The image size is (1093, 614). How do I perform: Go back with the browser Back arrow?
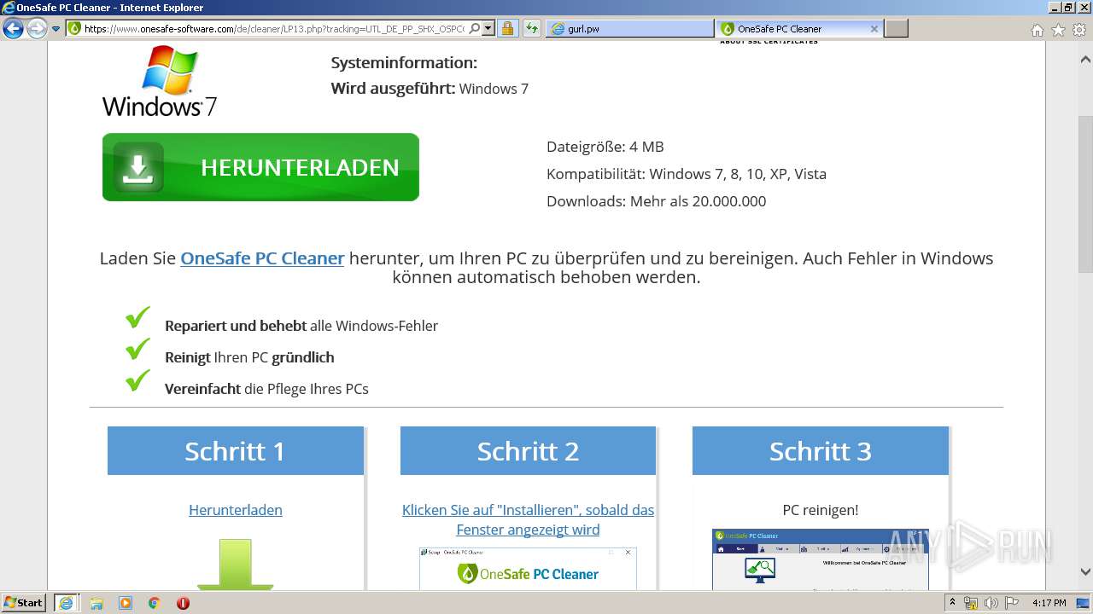pos(13,29)
